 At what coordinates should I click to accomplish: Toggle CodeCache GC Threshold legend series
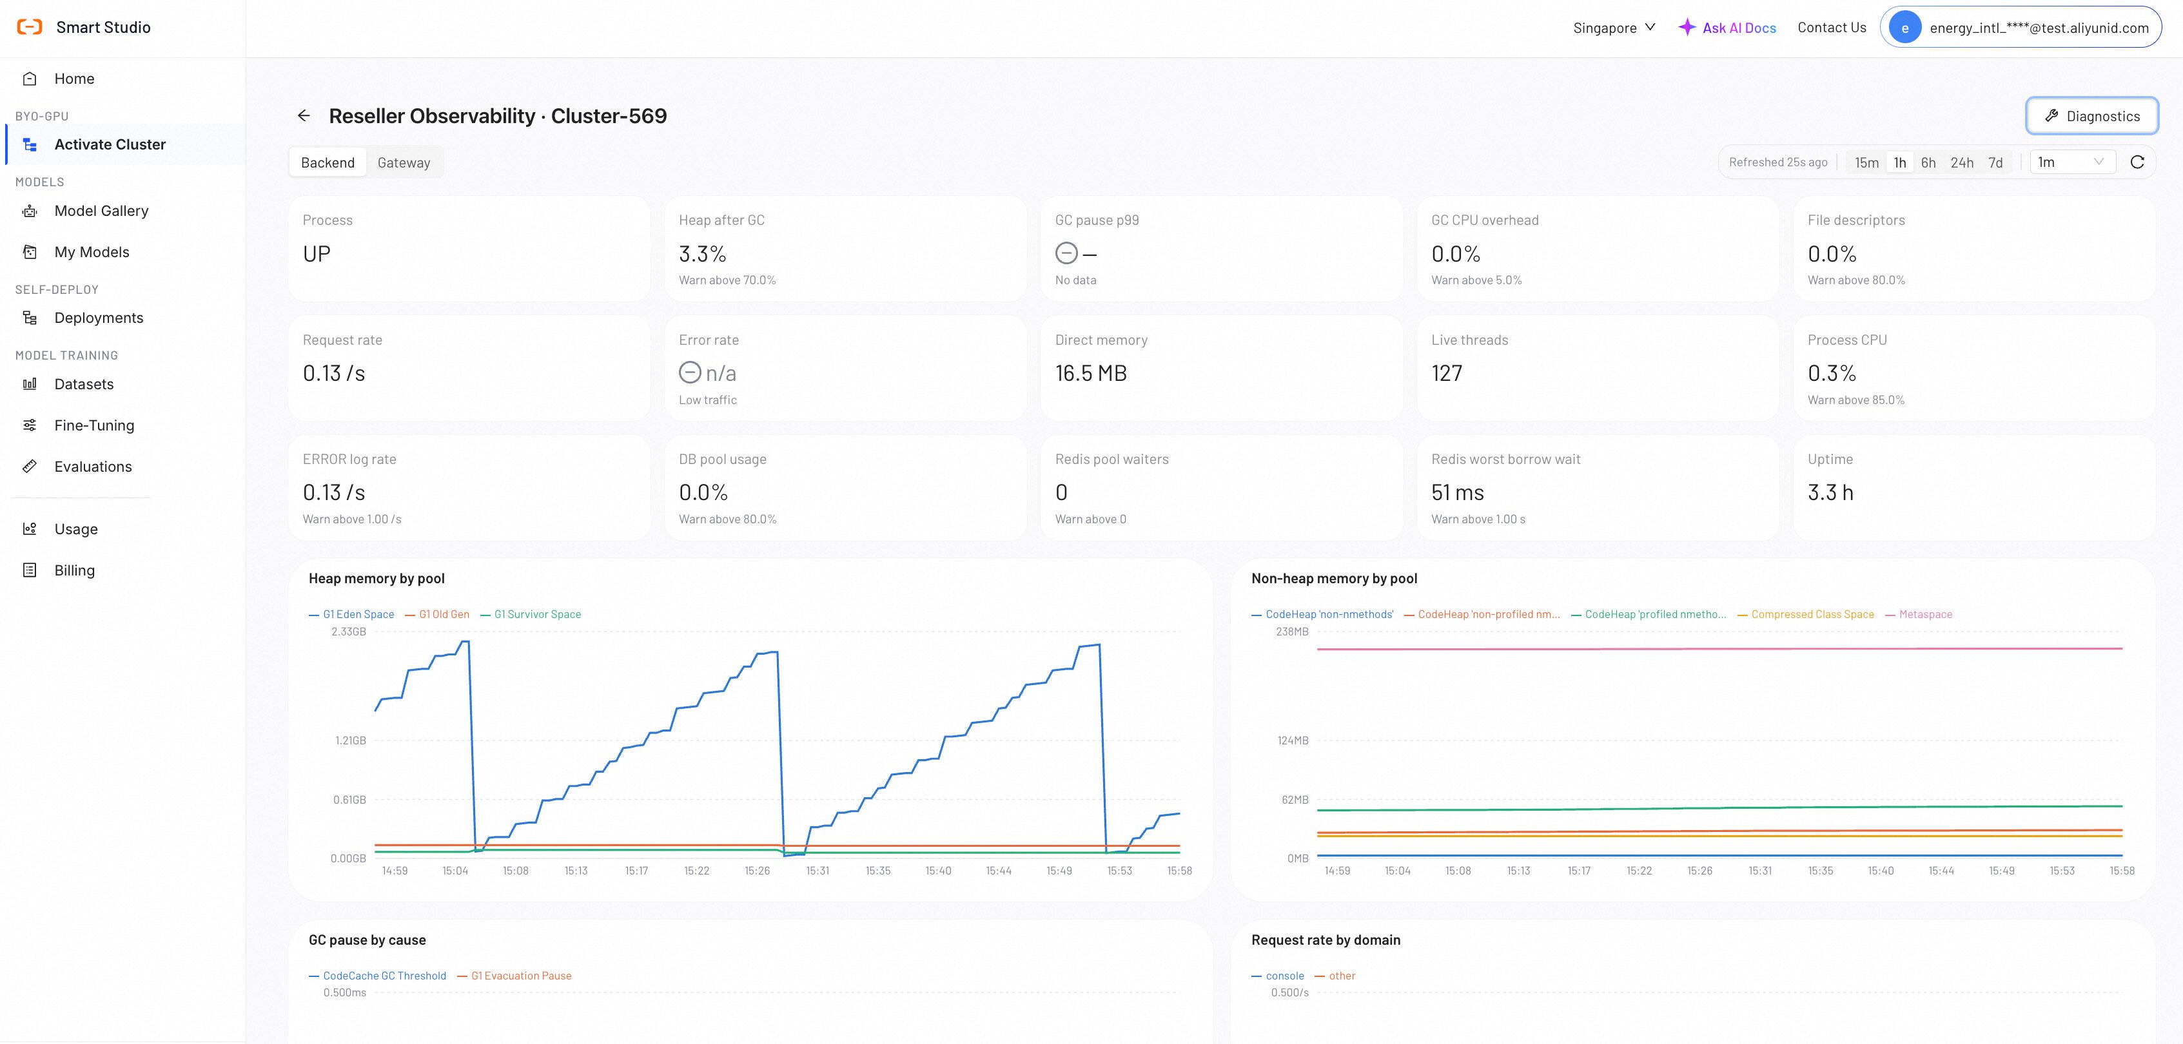click(x=378, y=976)
